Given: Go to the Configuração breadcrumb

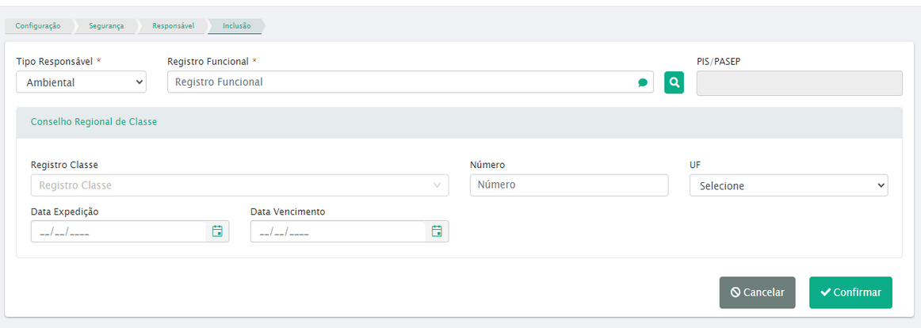Looking at the screenshot, I should coord(37,26).
